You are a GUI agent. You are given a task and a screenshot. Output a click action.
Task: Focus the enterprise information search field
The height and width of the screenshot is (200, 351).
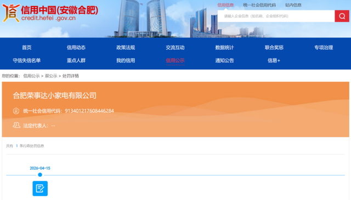(x=276, y=16)
